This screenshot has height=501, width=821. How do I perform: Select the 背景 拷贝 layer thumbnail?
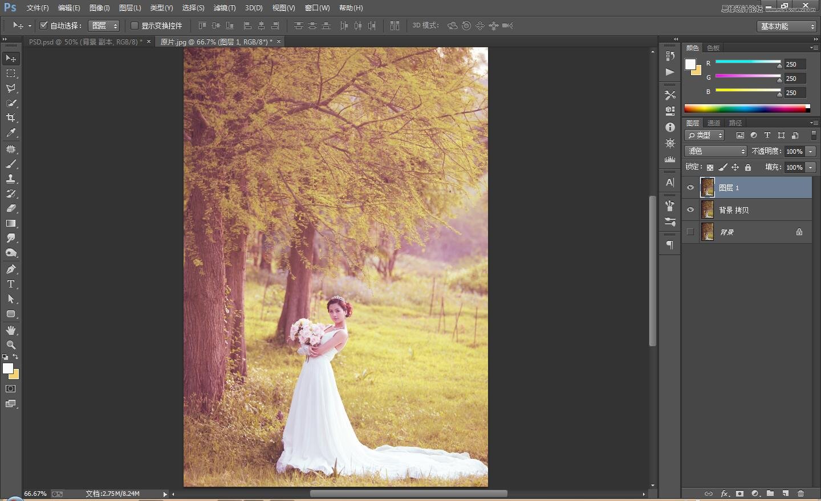pos(708,210)
